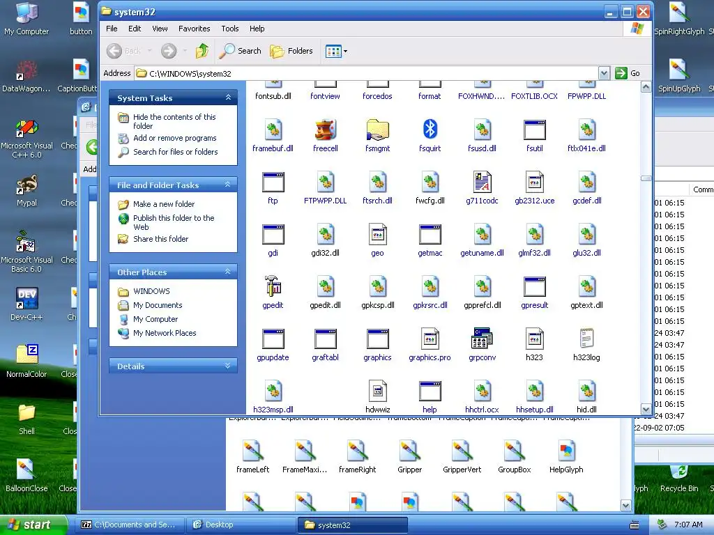Select the help program icon

(x=430, y=391)
